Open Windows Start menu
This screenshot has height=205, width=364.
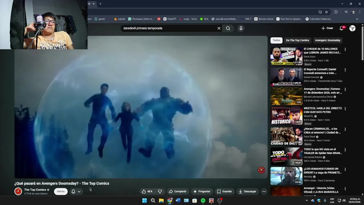[144, 200]
